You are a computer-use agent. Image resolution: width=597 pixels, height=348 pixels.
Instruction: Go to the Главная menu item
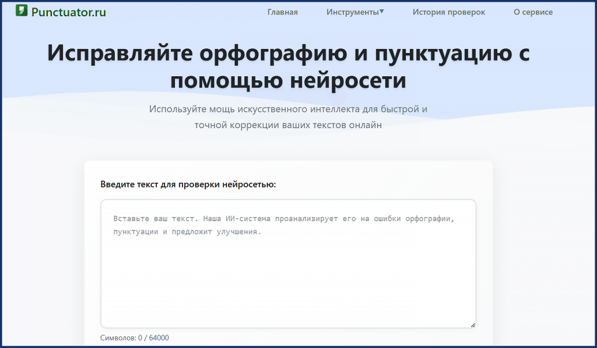tap(283, 12)
